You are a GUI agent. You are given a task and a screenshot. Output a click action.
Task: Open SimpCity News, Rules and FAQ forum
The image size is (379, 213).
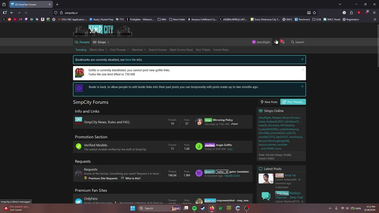pos(107,122)
